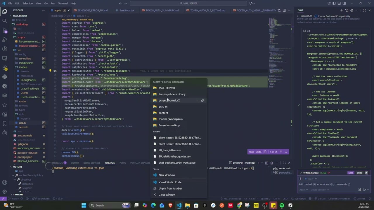The height and width of the screenshot is (210, 374).
Task: Toggle bottom panel layout button
Action: click(x=339, y=3)
